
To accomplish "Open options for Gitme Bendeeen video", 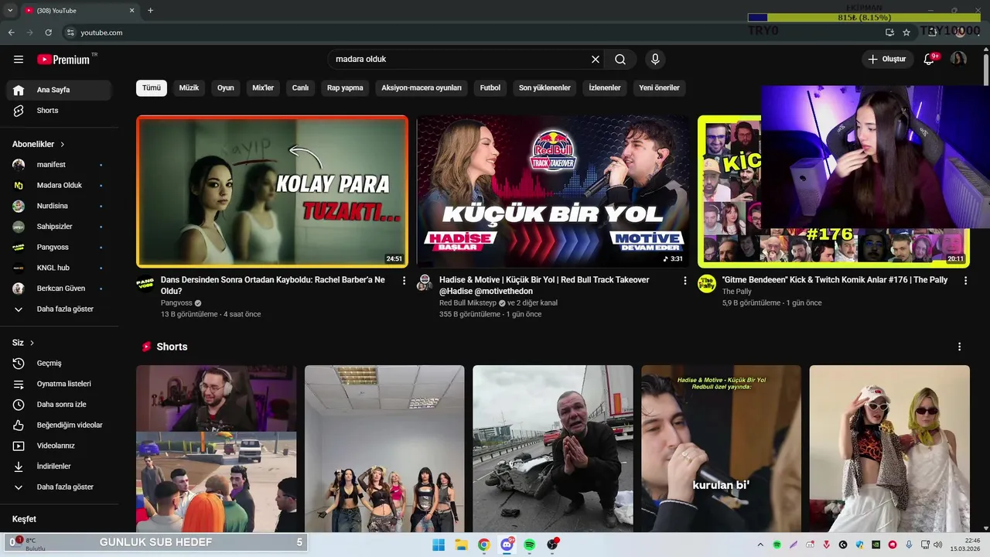I will click(x=965, y=281).
